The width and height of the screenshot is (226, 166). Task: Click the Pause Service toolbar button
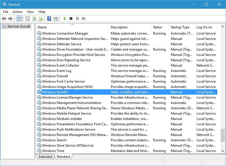point(77,19)
